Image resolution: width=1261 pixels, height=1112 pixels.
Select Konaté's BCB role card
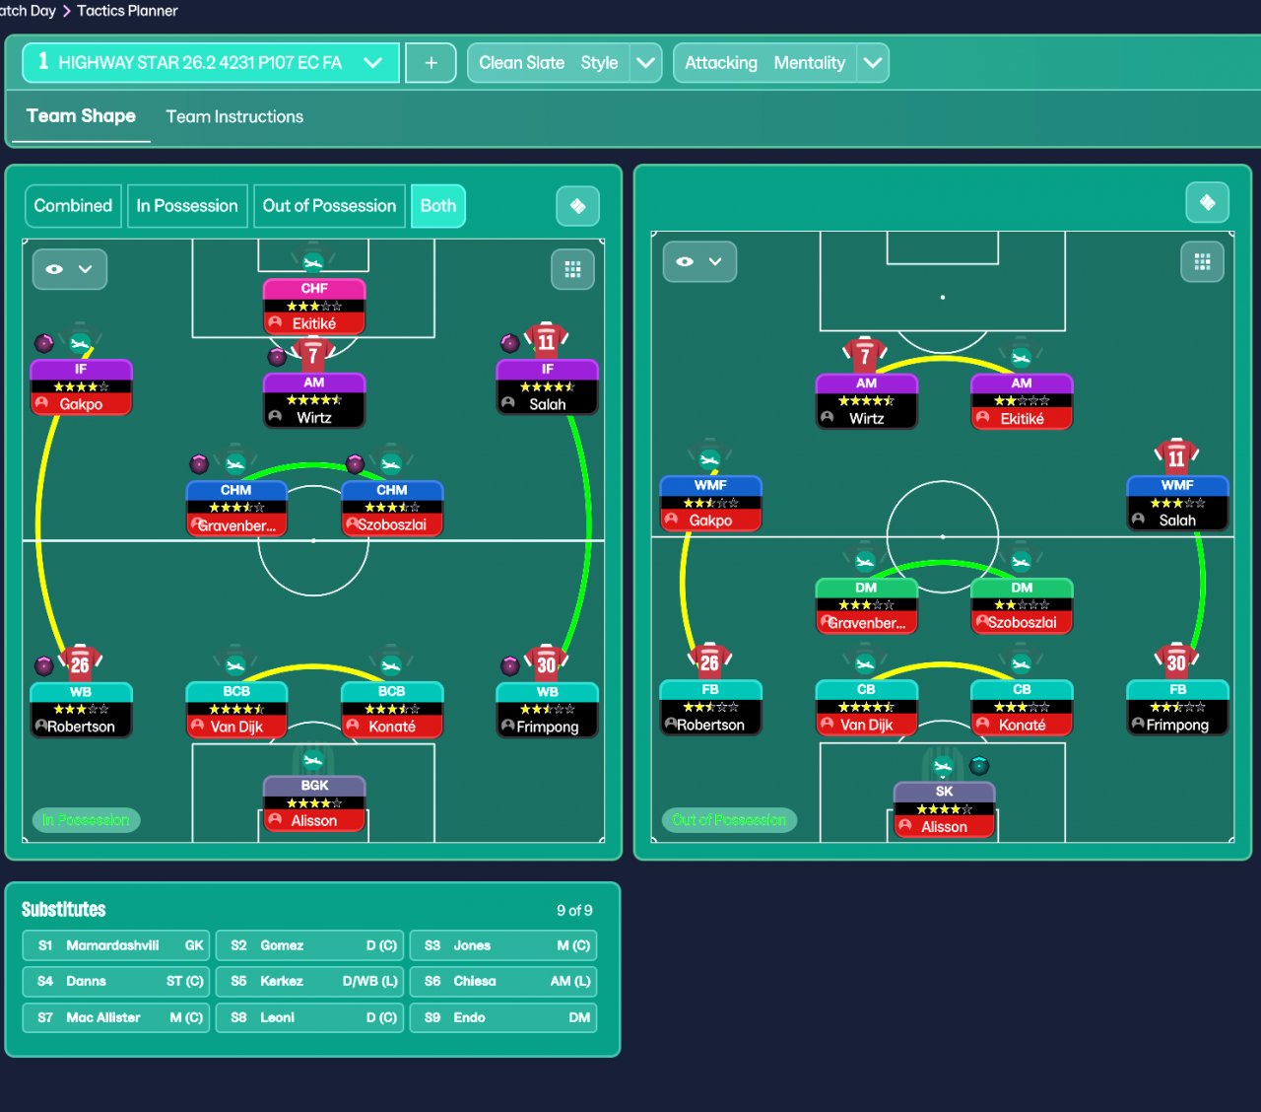(392, 710)
